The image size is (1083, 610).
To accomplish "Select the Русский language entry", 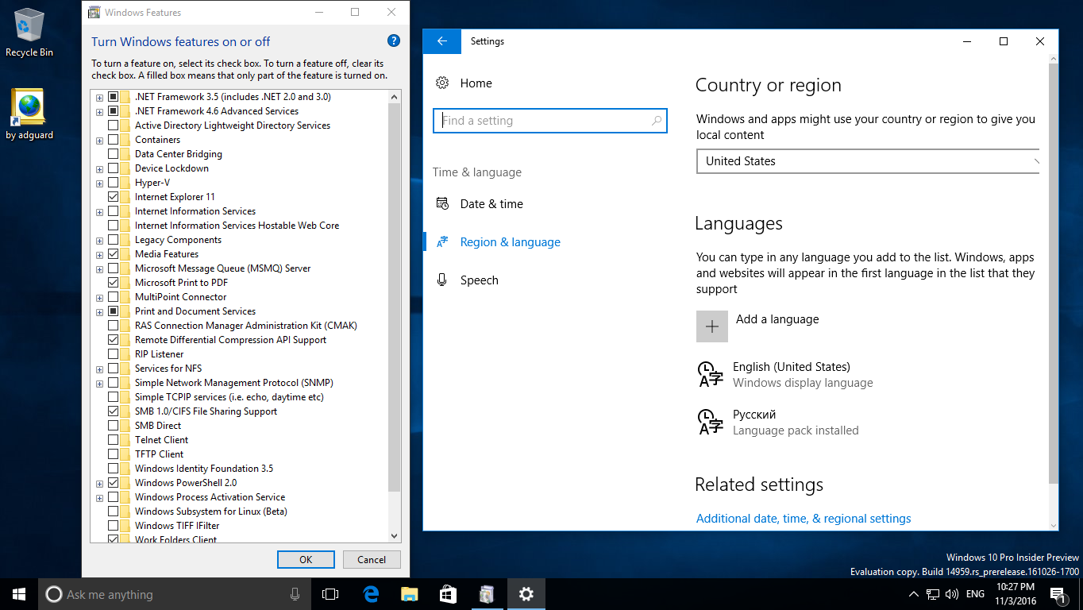I will tap(868, 422).
